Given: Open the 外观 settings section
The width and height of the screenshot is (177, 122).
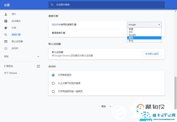Looking at the screenshot, I should (14, 28).
